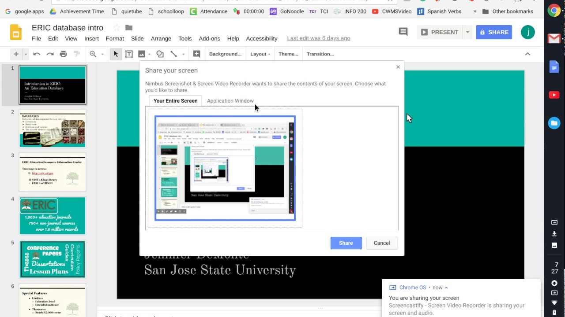The height and width of the screenshot is (317, 565).
Task: Insert an image via toolbar icon
Action: tap(142, 54)
